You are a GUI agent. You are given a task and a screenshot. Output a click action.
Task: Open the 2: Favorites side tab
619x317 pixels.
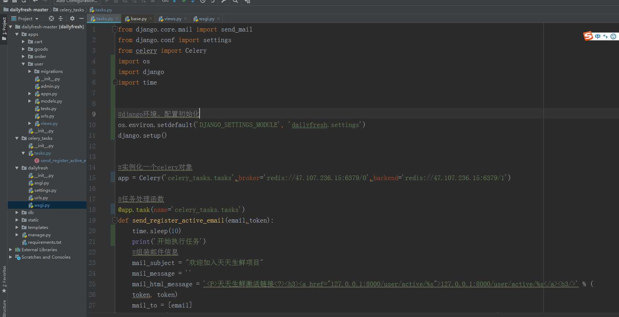click(4, 279)
